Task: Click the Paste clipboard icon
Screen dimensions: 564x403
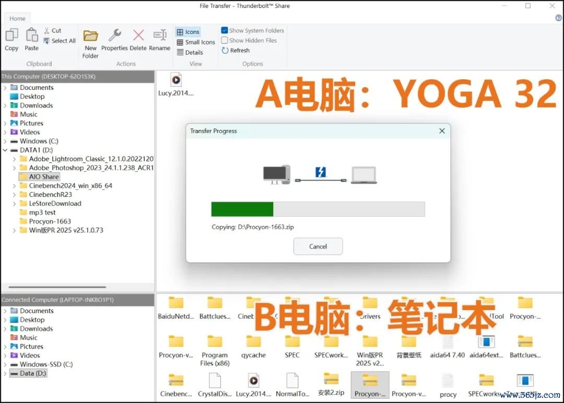Action: point(32,35)
